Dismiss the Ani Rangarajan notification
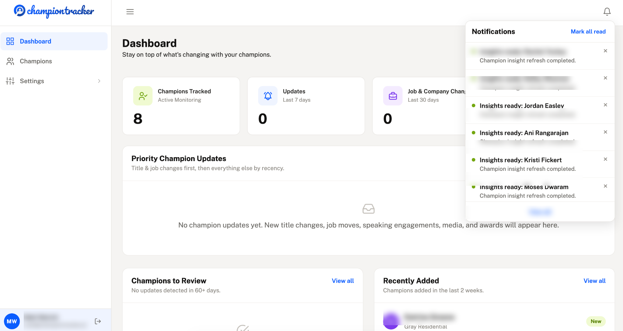Image resolution: width=623 pixels, height=331 pixels. point(605,132)
